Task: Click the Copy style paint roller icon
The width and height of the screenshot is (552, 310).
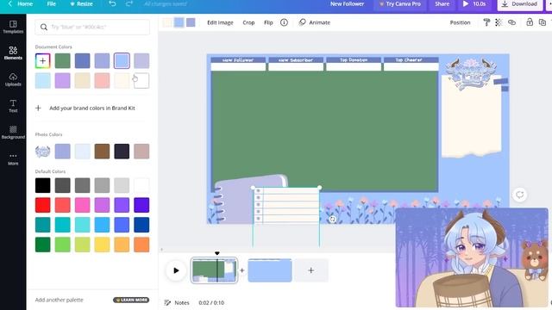Action: (486, 22)
